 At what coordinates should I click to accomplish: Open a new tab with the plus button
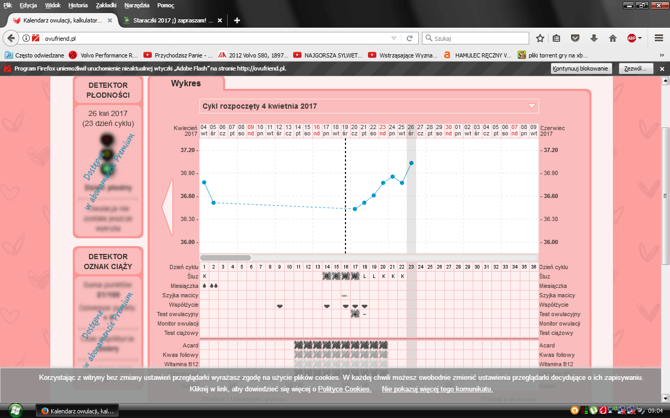237,20
